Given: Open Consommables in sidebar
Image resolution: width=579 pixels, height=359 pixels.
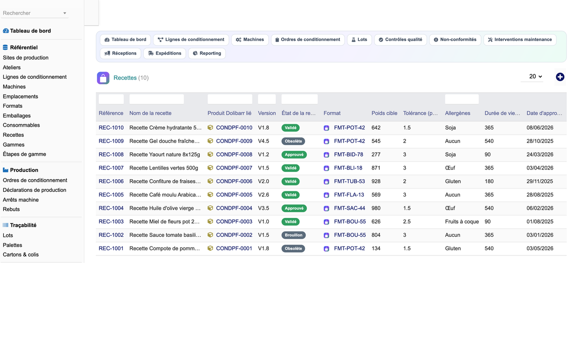Looking at the screenshot, I should coord(21,125).
